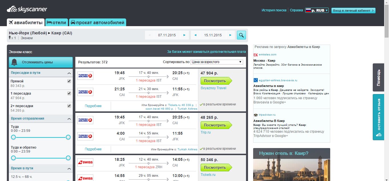389x181 pixels.
Task: Click the Turkish Airlines logo on the 21:25 flight
Action: click(85, 92)
